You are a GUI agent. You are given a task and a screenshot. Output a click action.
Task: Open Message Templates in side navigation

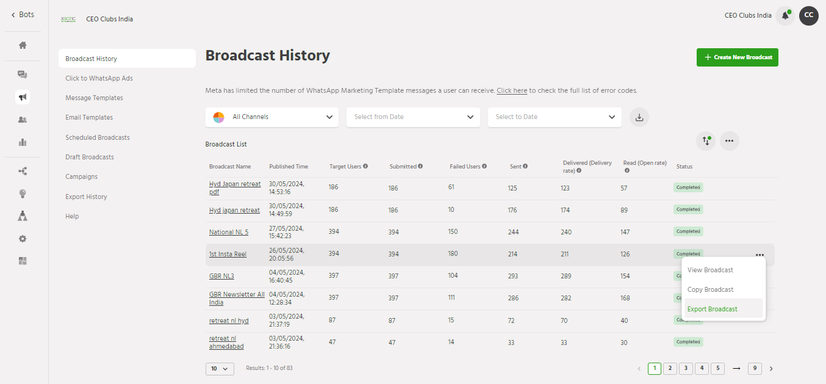pyautogui.click(x=94, y=98)
